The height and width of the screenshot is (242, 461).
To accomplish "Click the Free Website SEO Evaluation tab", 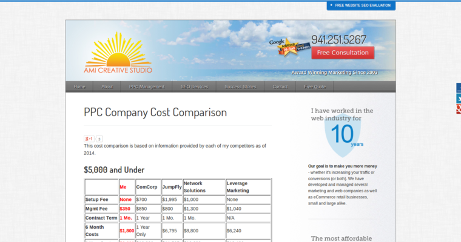I will [x=361, y=5].
